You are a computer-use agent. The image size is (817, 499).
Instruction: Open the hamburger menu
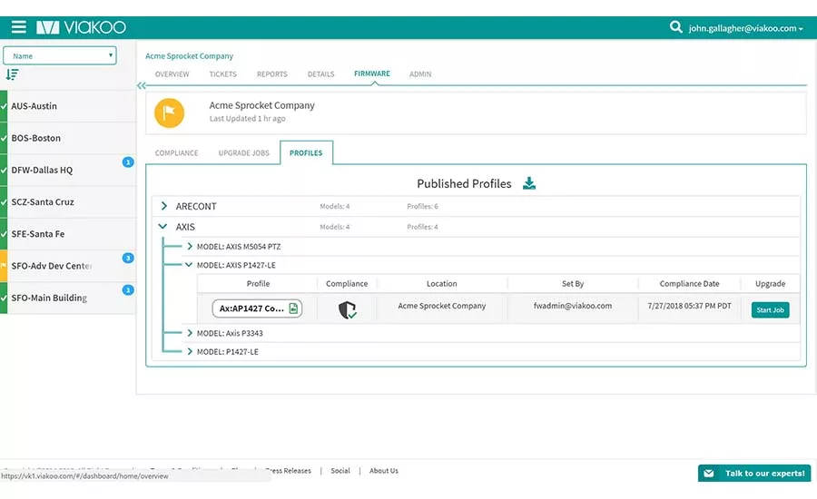click(19, 27)
